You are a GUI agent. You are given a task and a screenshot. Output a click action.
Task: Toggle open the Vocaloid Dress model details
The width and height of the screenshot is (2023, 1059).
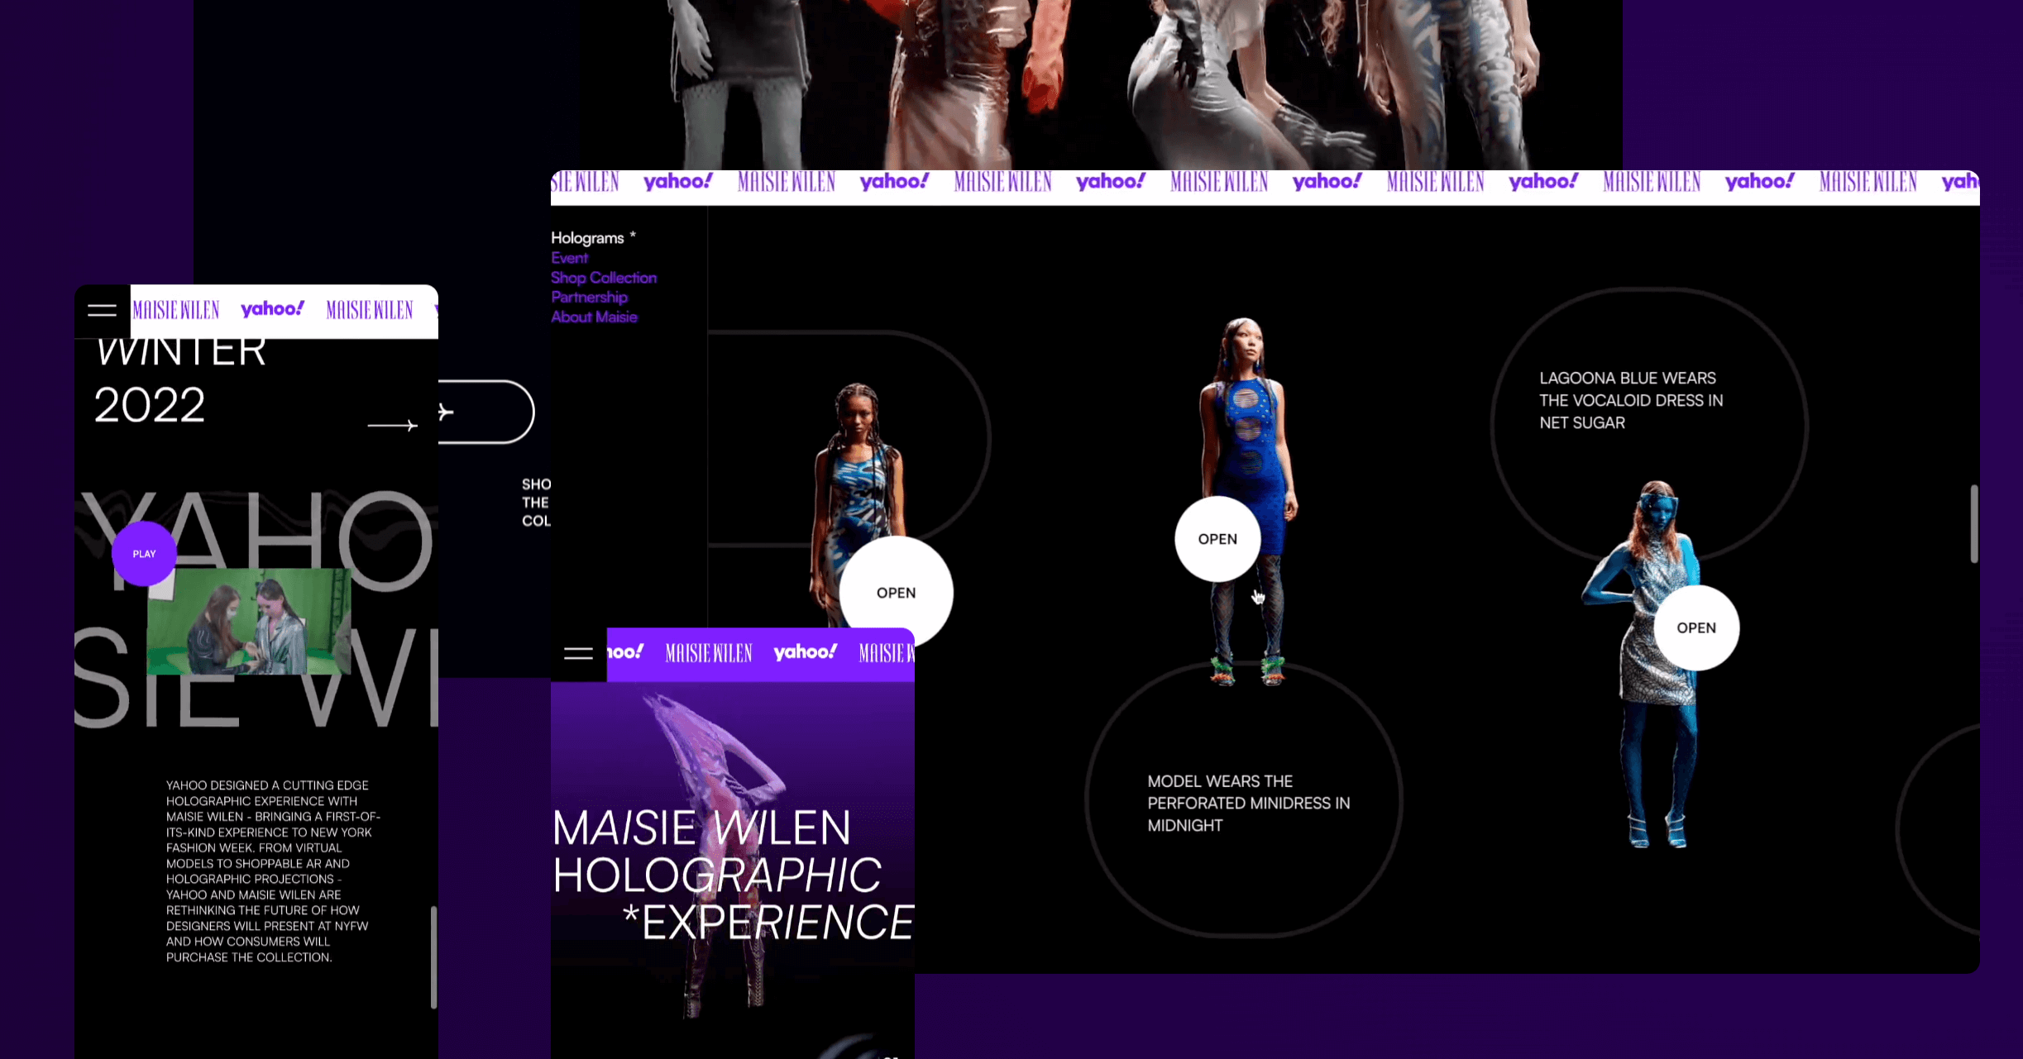tap(1695, 627)
